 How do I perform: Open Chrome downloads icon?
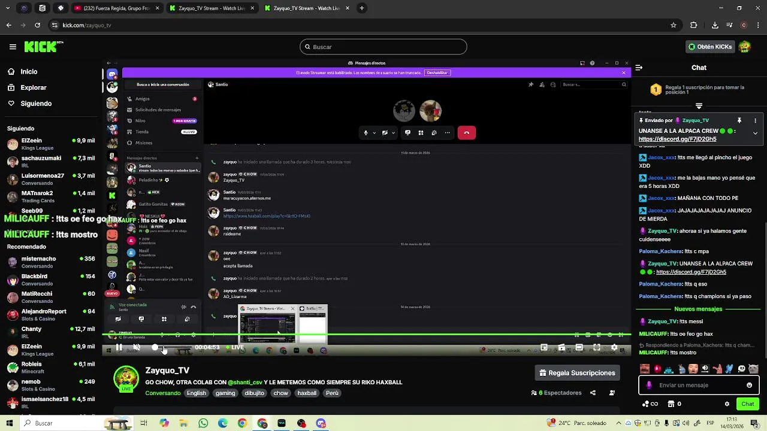[x=715, y=25]
